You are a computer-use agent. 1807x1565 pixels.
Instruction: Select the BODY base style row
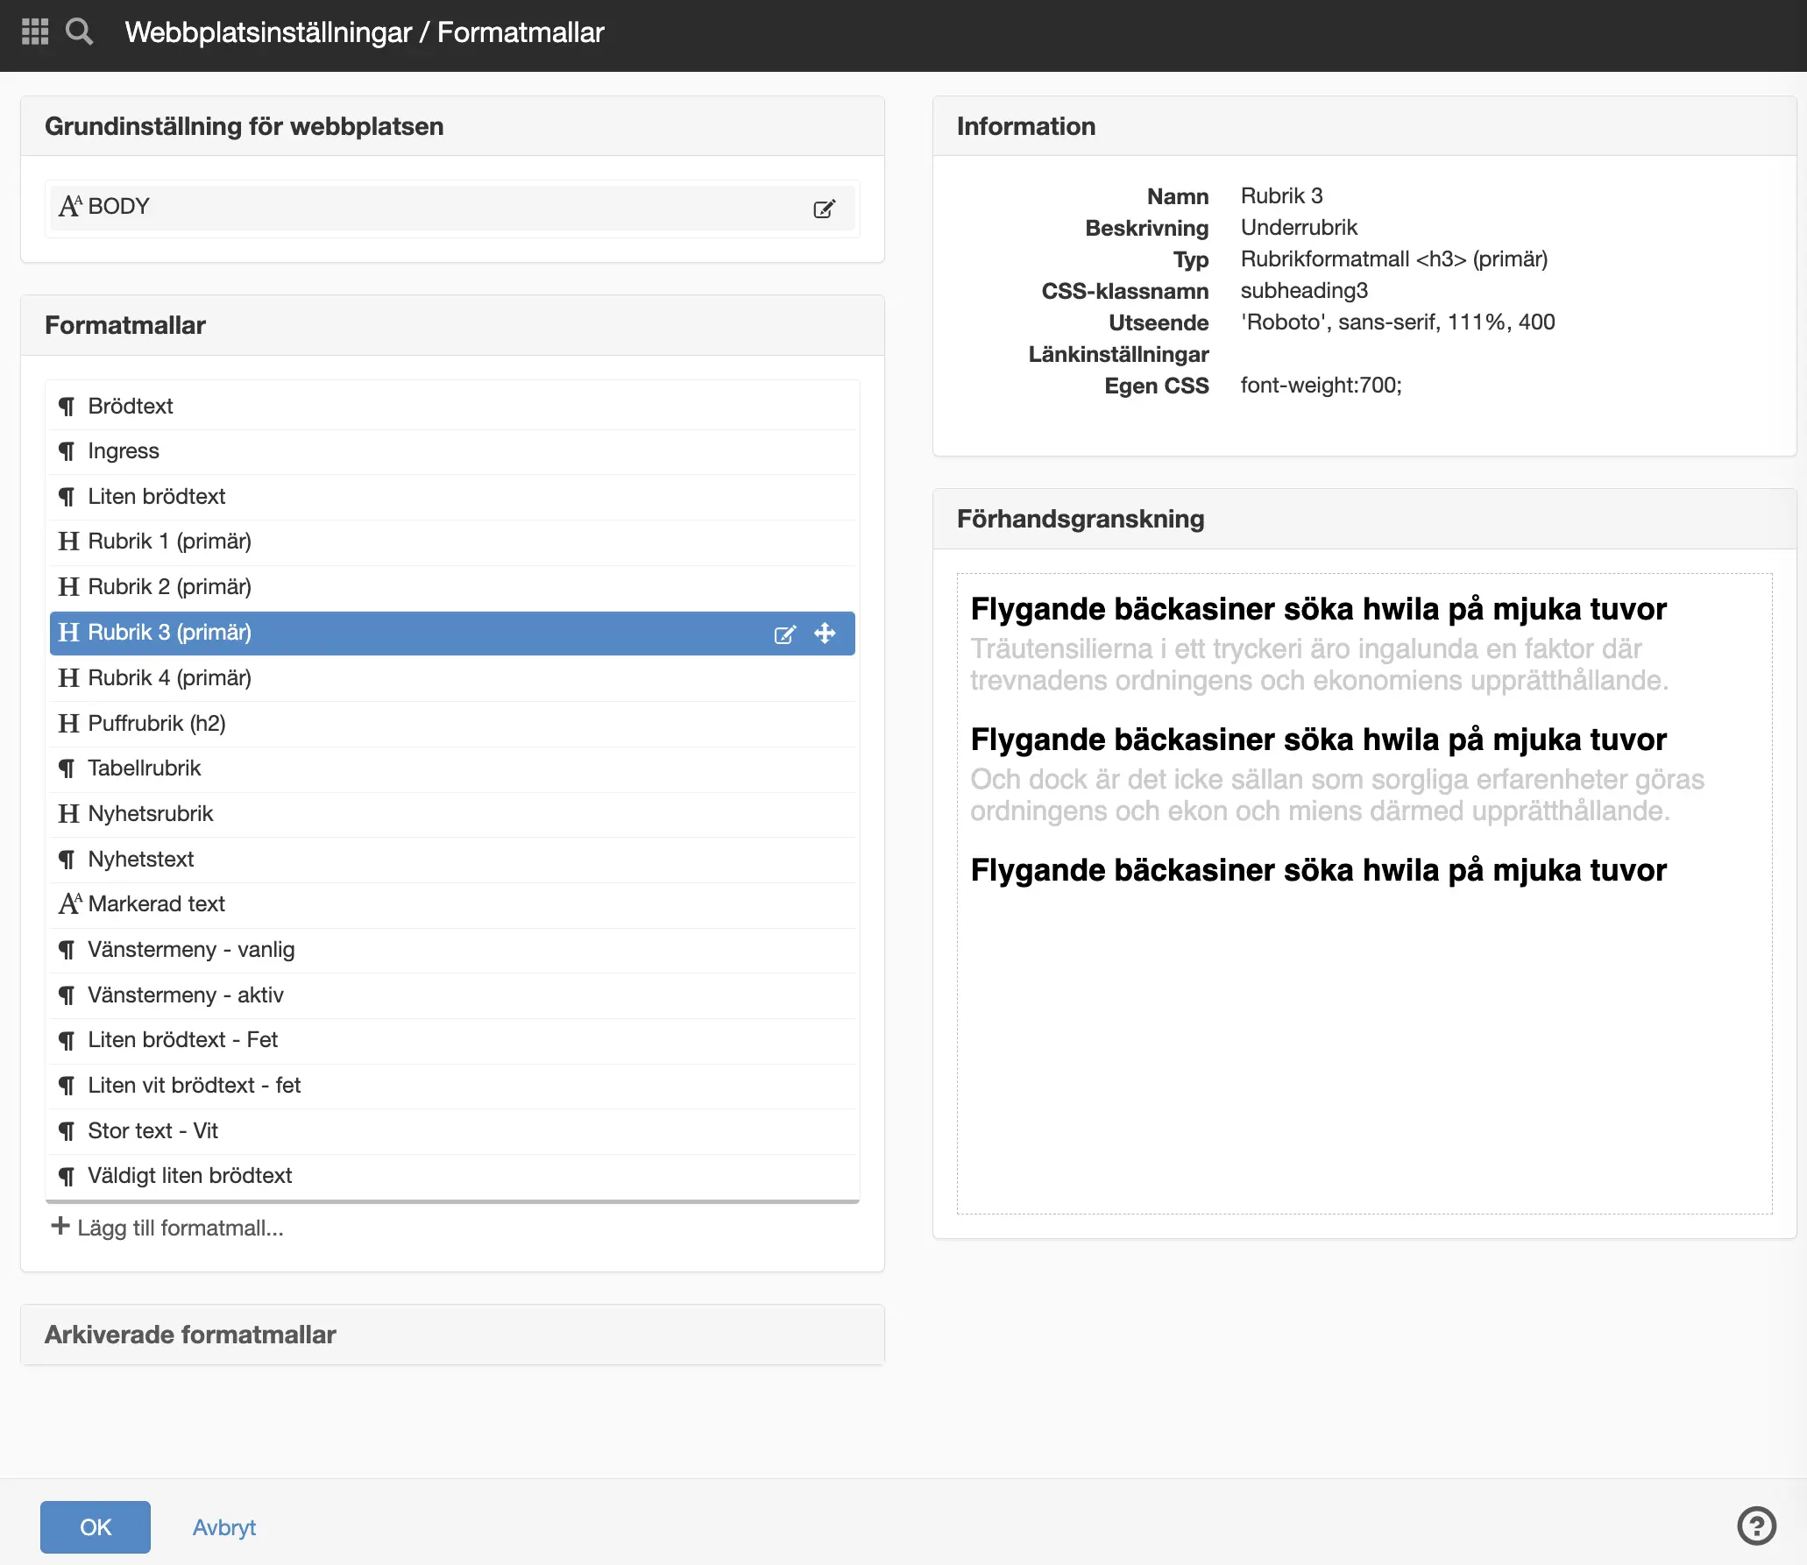point(452,208)
